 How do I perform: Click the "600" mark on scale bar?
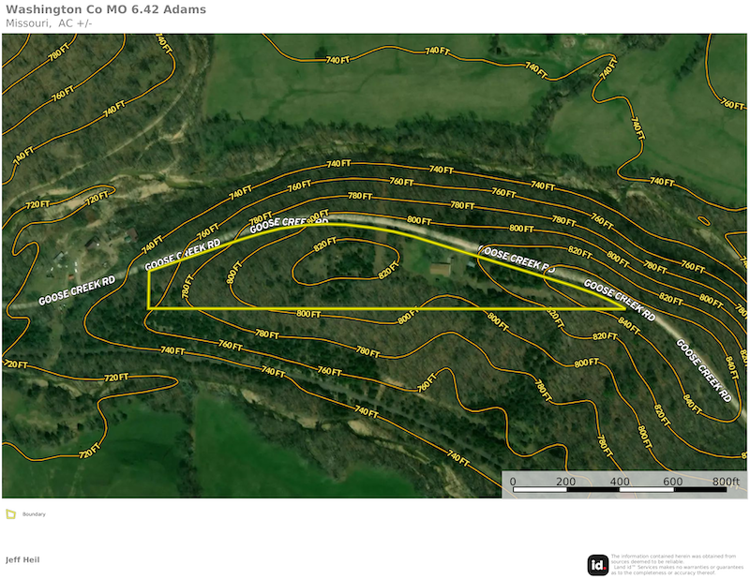tap(673, 482)
